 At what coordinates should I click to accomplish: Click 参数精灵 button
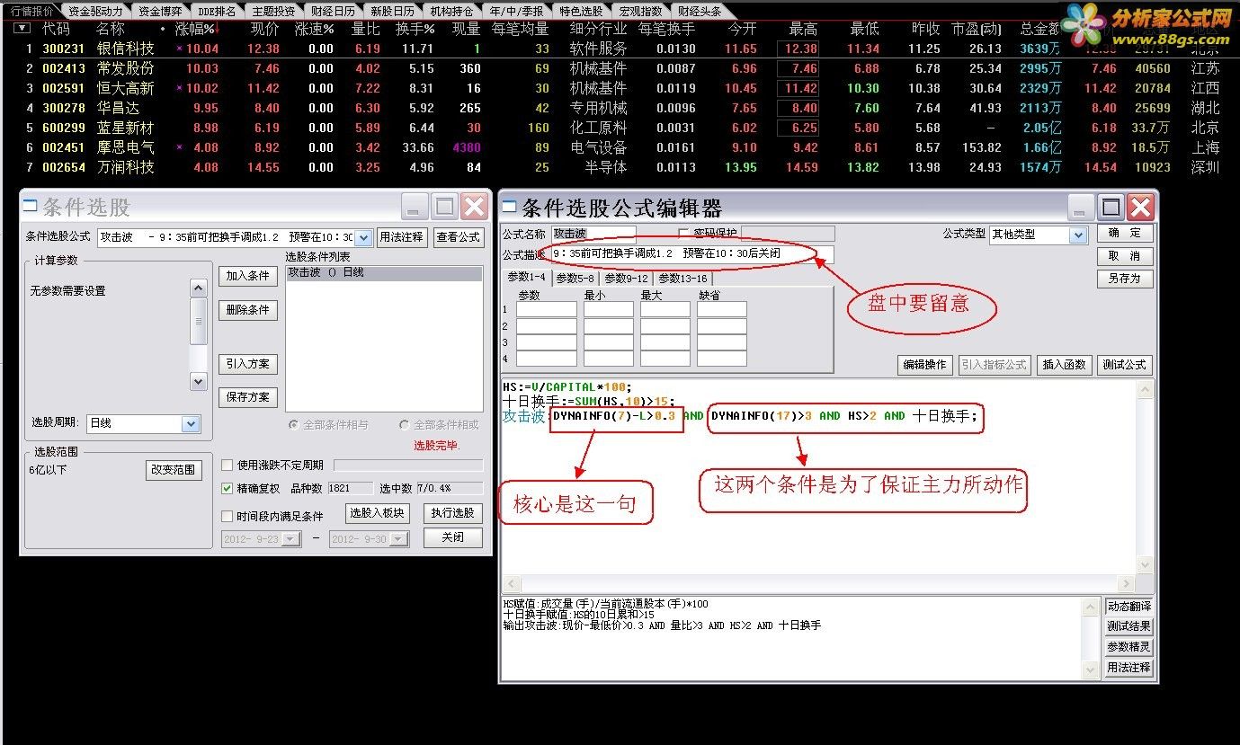coord(1128,647)
